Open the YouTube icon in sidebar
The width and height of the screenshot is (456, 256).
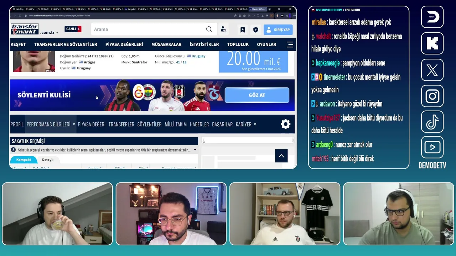[432, 147]
